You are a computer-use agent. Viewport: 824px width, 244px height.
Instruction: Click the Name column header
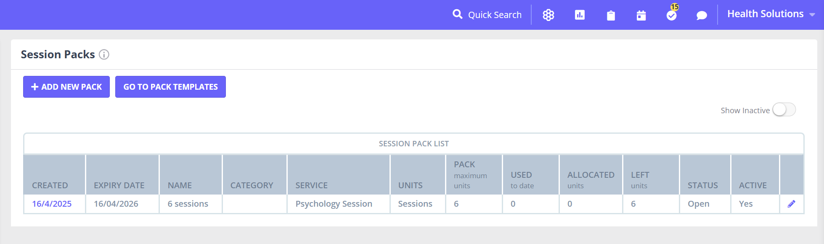180,185
